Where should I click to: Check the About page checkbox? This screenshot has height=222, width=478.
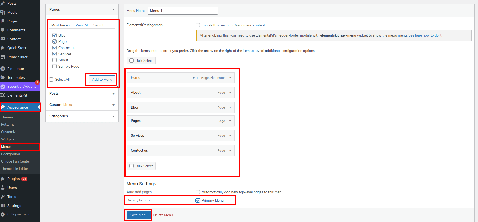[55, 60]
